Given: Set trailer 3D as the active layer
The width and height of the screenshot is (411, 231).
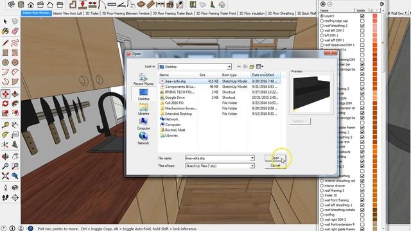Looking at the screenshot, I should coord(322,195).
